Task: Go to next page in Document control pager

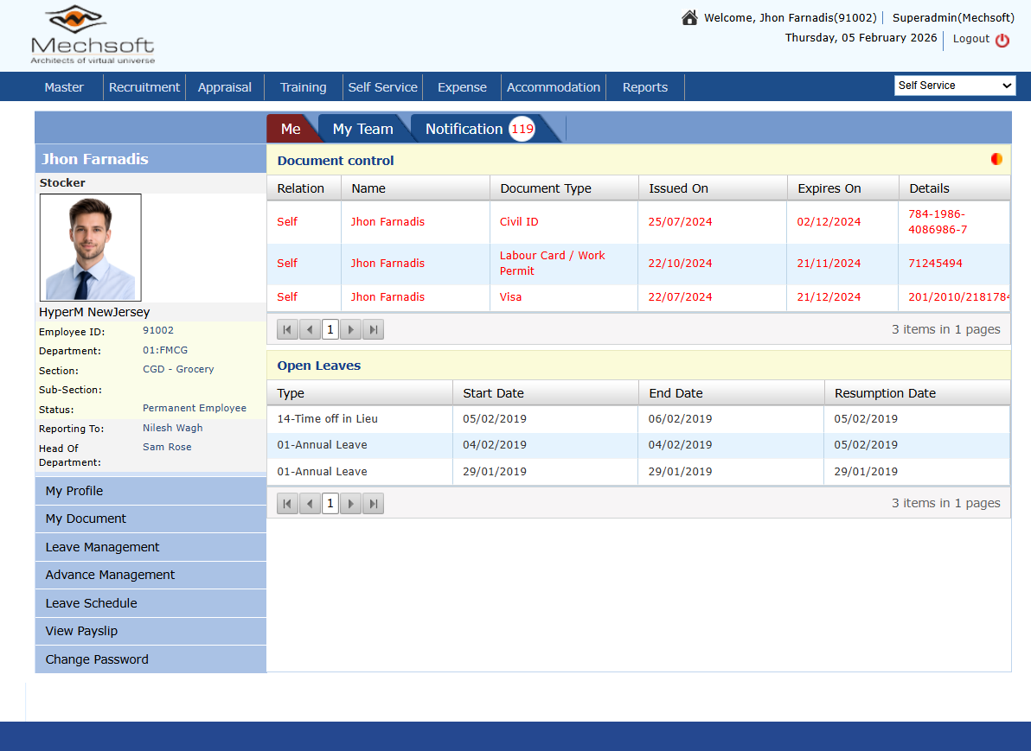Action: pyautogui.click(x=350, y=329)
